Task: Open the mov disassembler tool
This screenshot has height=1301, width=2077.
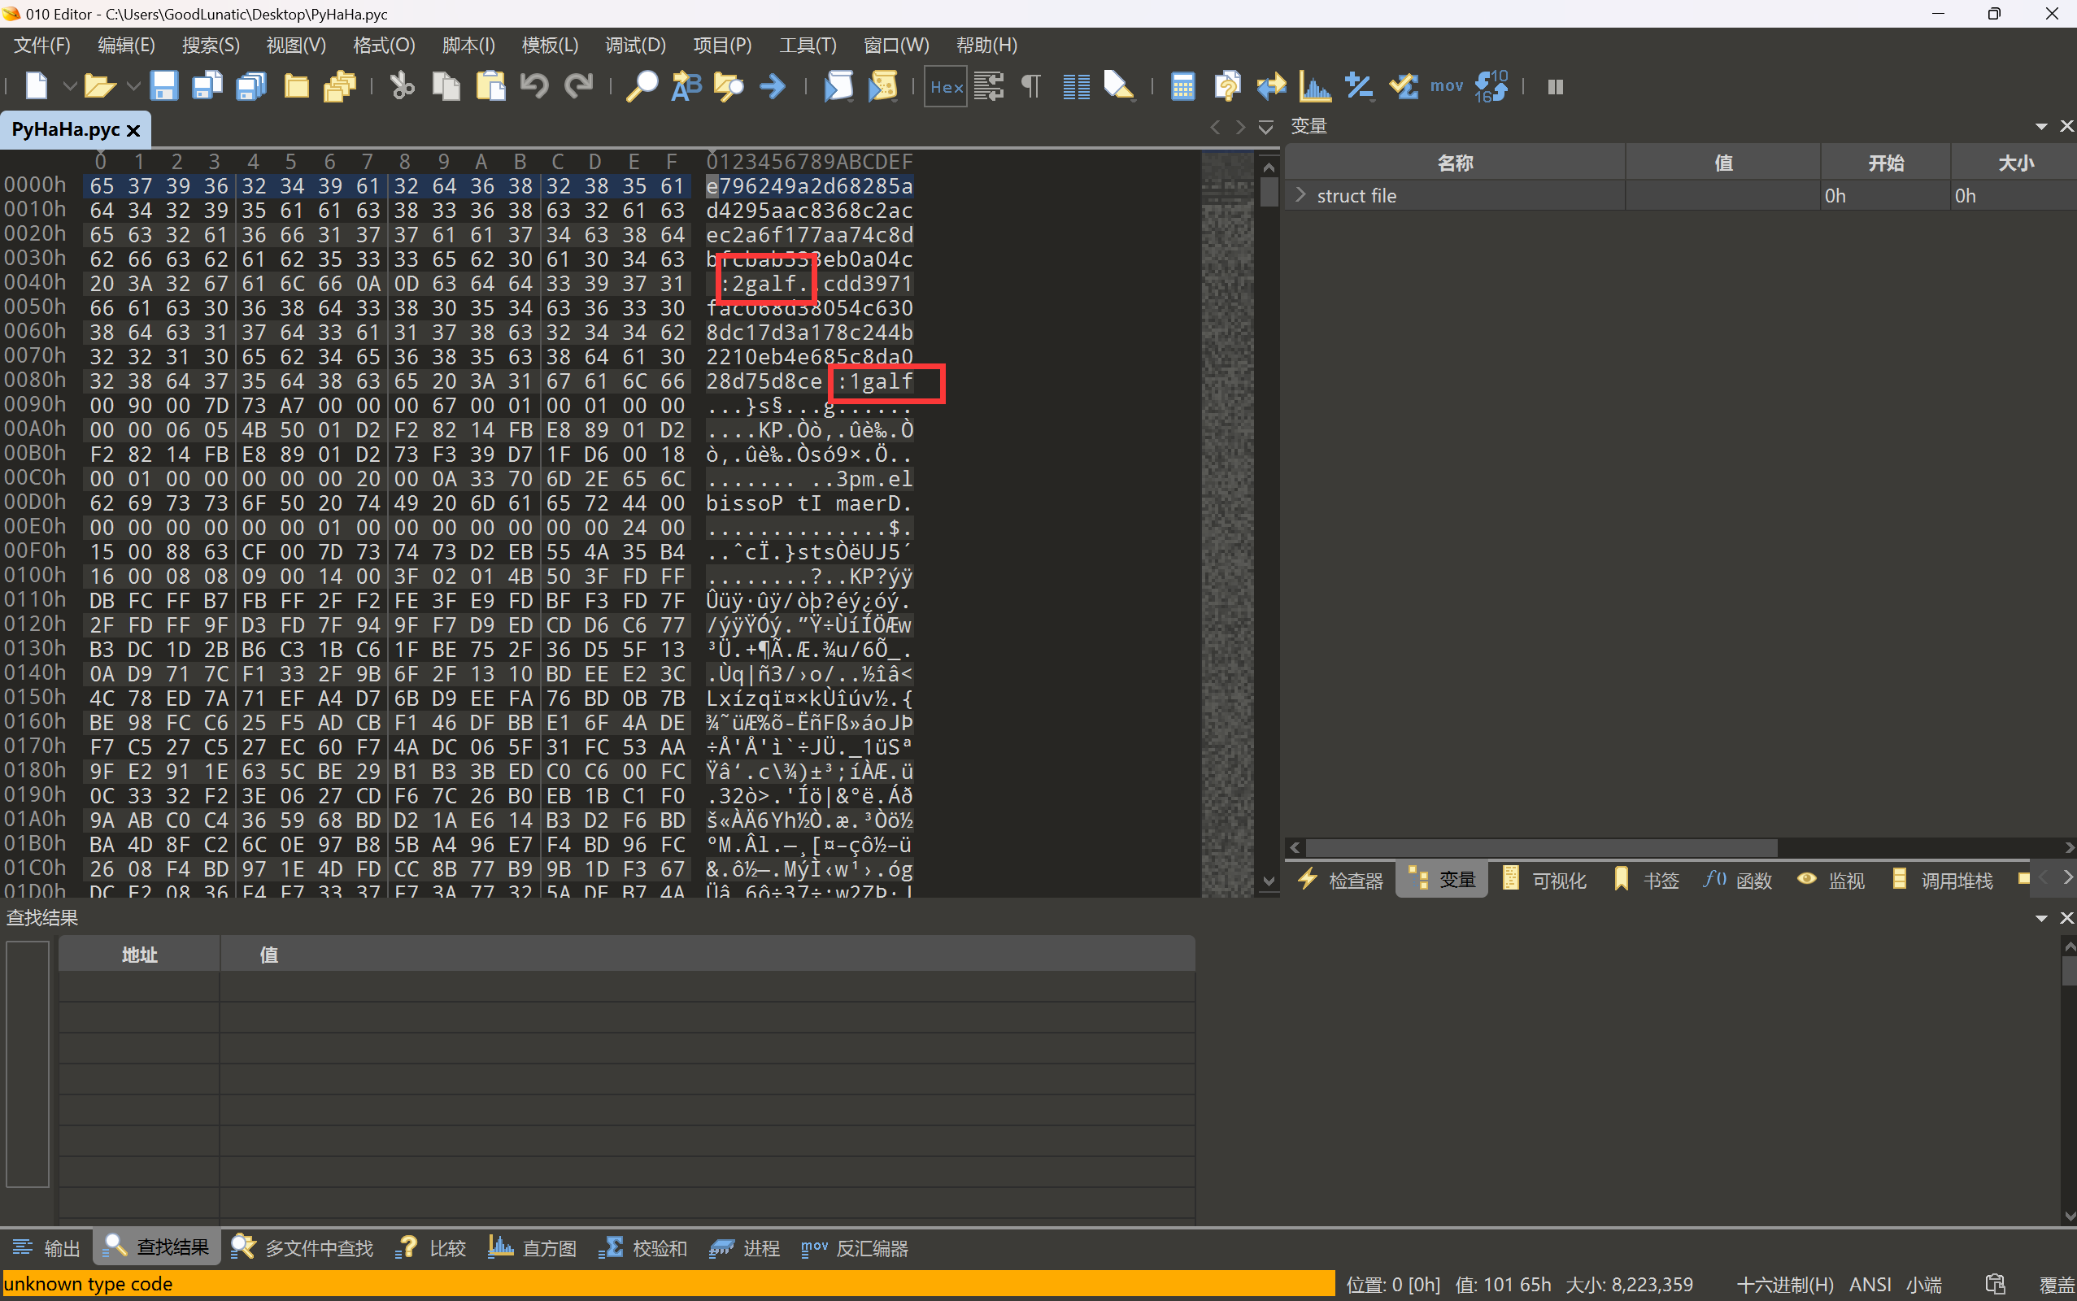Action: pos(1446,86)
